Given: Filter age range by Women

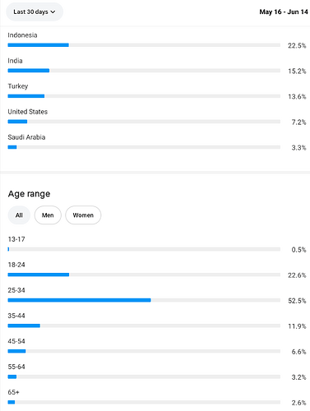Looking at the screenshot, I should pos(83,215).
